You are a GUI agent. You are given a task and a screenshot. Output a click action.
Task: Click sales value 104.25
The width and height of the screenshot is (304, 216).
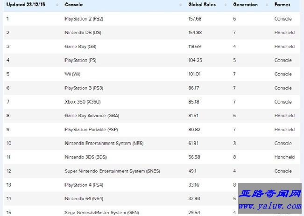[195, 60]
